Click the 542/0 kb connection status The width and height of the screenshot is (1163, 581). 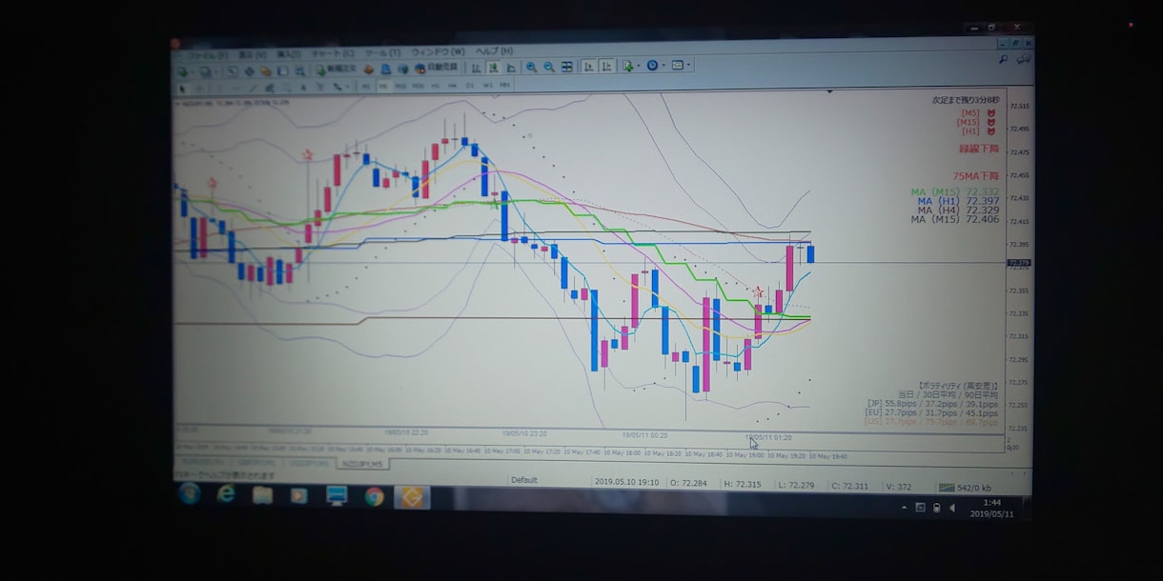click(967, 487)
